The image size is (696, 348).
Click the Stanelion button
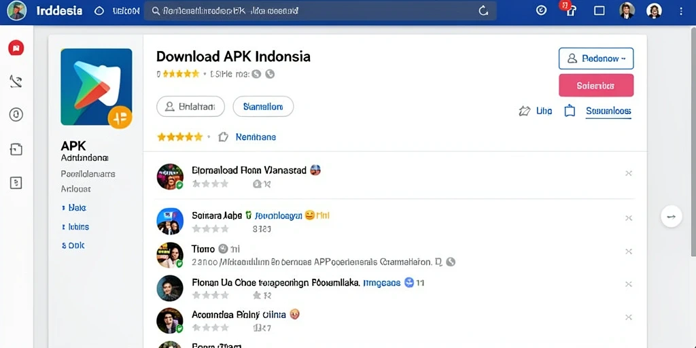(263, 107)
